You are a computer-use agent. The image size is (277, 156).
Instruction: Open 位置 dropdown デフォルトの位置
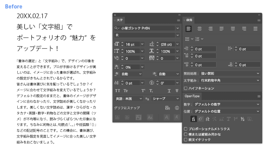(x=227, y=111)
